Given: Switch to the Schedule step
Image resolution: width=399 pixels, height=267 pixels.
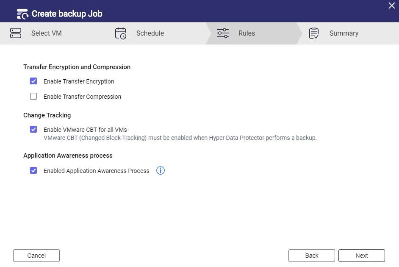Looking at the screenshot, I should click(x=150, y=33).
